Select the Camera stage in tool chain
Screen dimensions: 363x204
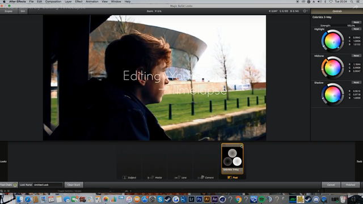206,177
